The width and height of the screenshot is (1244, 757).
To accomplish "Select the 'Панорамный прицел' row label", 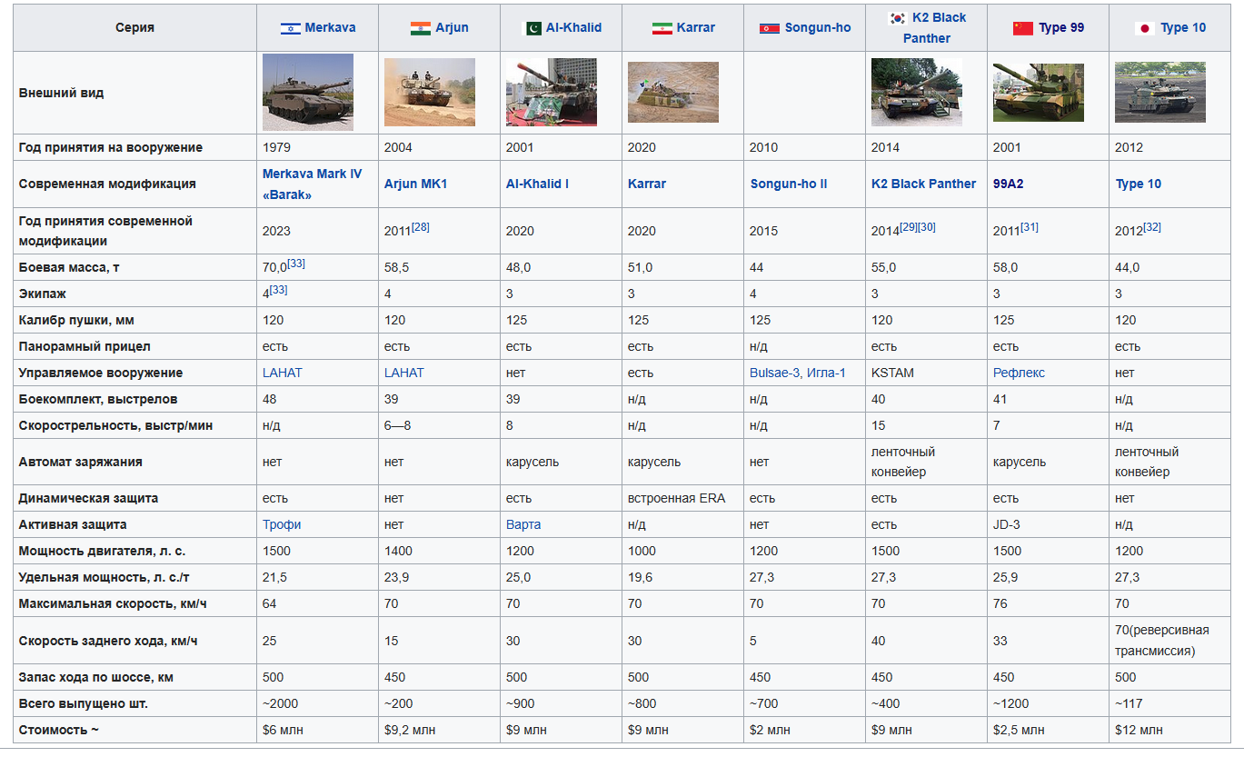I will pyautogui.click(x=134, y=346).
